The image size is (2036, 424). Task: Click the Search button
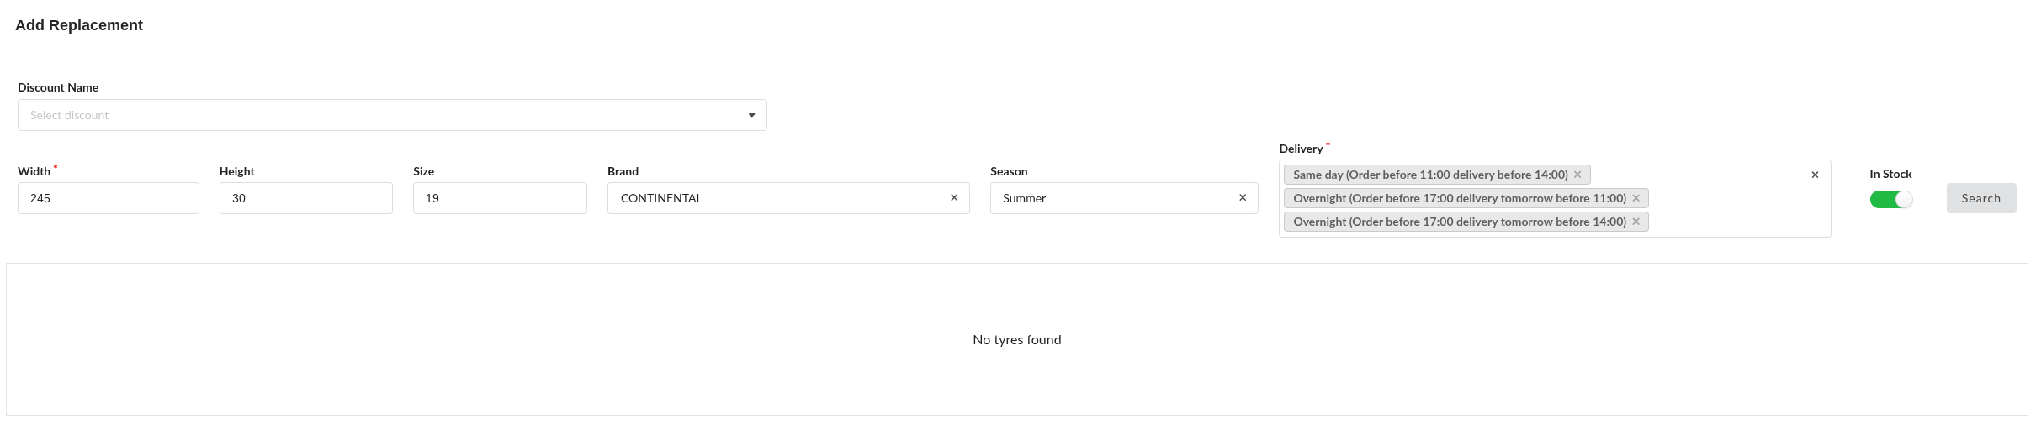pos(1980,198)
